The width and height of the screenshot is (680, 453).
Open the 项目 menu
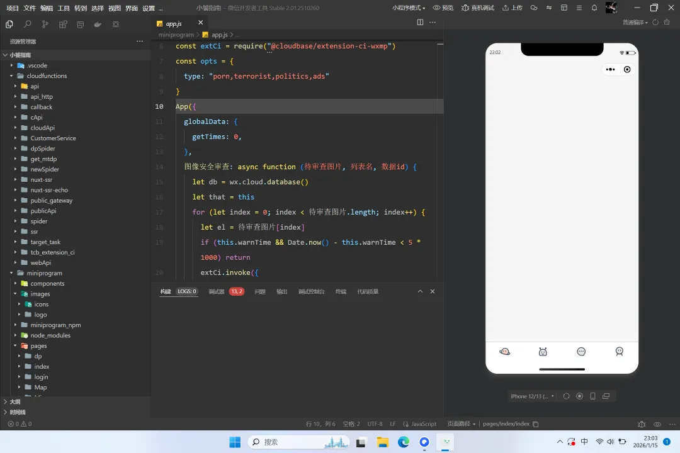click(13, 8)
